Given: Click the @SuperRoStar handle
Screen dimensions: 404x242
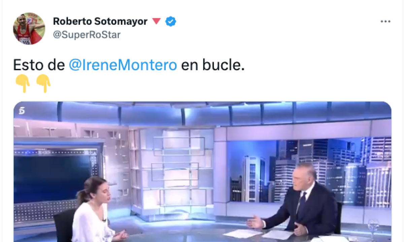Looking at the screenshot, I should click(x=87, y=35).
